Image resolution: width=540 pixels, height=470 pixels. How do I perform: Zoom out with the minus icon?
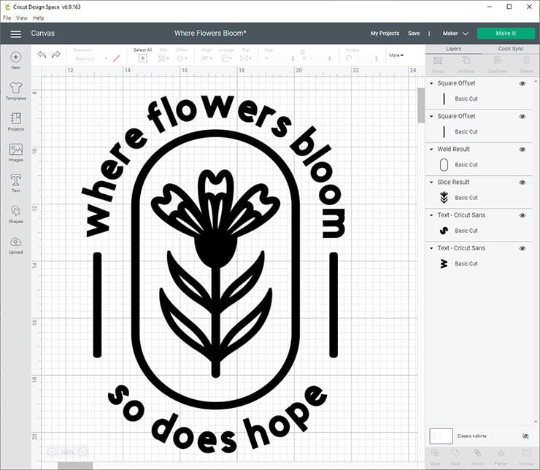[x=51, y=452]
